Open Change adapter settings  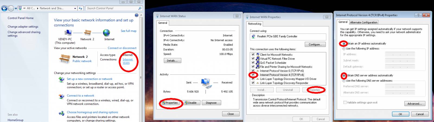pyautogui.click(x=23, y=27)
